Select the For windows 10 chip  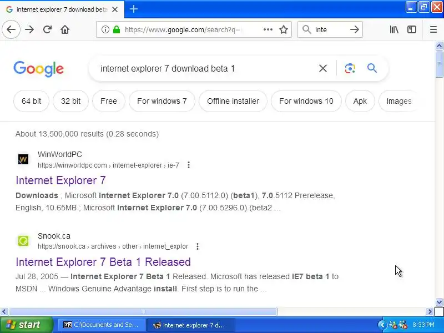pos(306,101)
